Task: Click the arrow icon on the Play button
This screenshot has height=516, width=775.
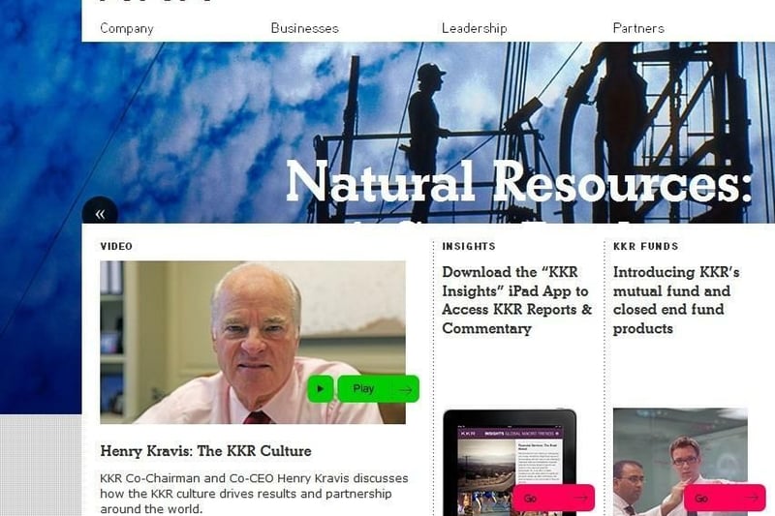Action: point(405,389)
